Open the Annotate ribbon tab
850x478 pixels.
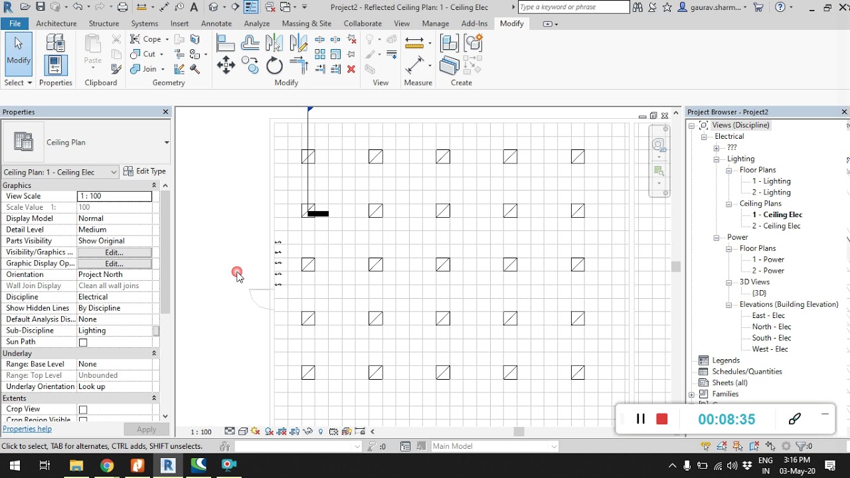tap(216, 23)
